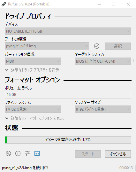
Task: Open the About info icon
Action: point(18,153)
